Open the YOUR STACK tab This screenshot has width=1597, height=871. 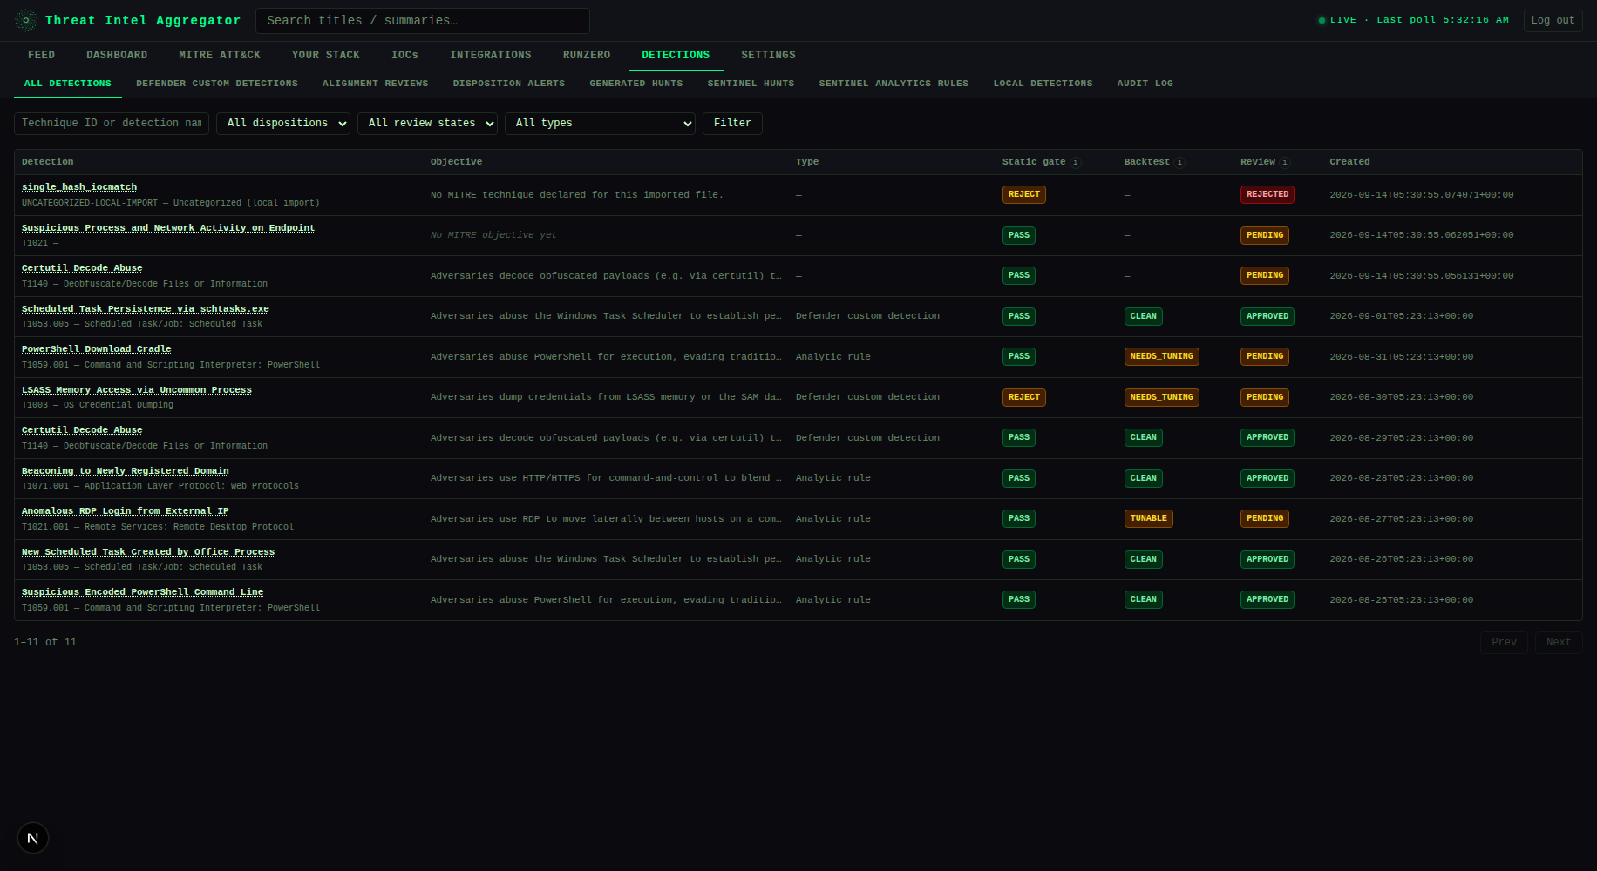(x=326, y=55)
